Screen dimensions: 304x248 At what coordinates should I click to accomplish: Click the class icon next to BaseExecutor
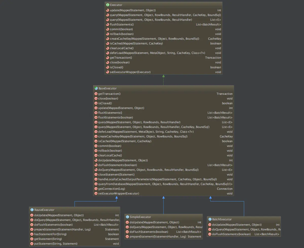click(96, 88)
